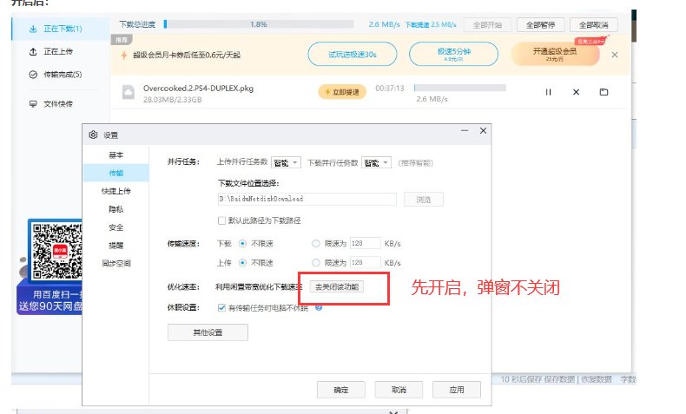Click the settings gear icon in dialog title

pyautogui.click(x=94, y=135)
